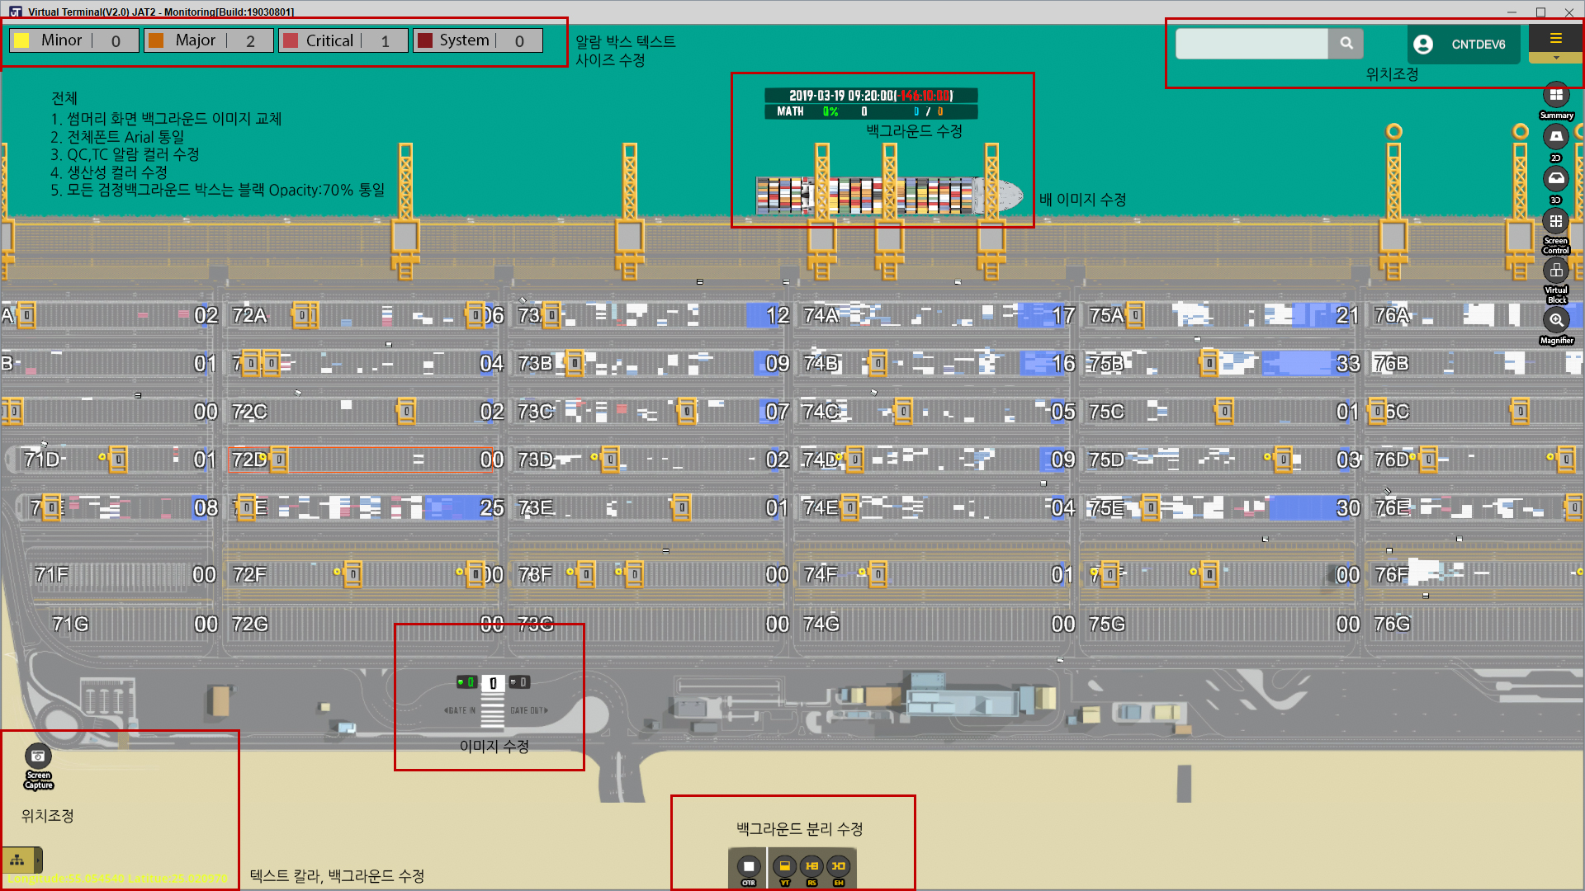This screenshot has height=891, width=1585.
Task: Click the yellow Minor alarm swatch
Action: pos(22,40)
